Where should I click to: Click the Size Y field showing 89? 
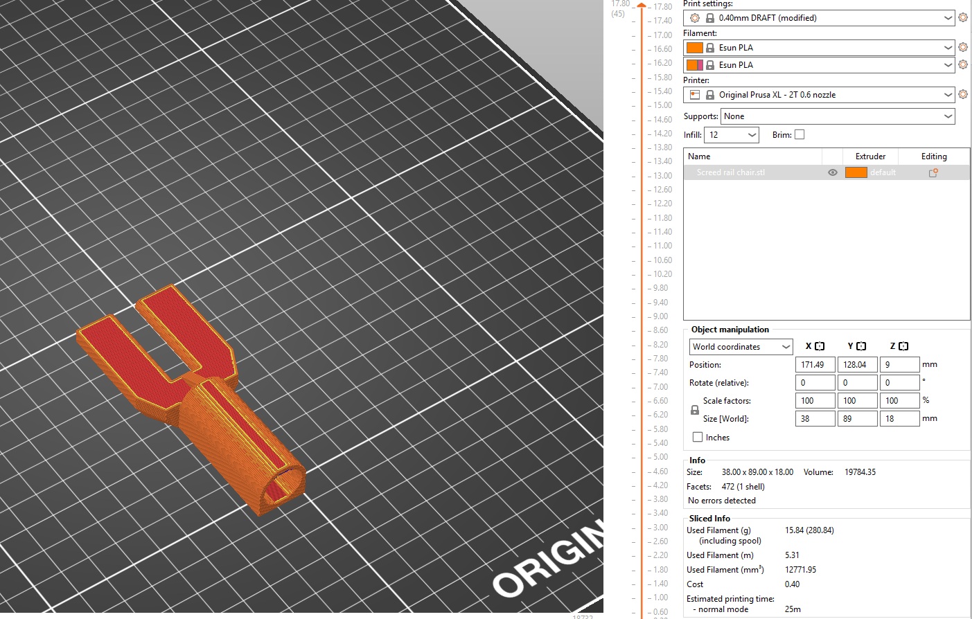pyautogui.click(x=858, y=419)
